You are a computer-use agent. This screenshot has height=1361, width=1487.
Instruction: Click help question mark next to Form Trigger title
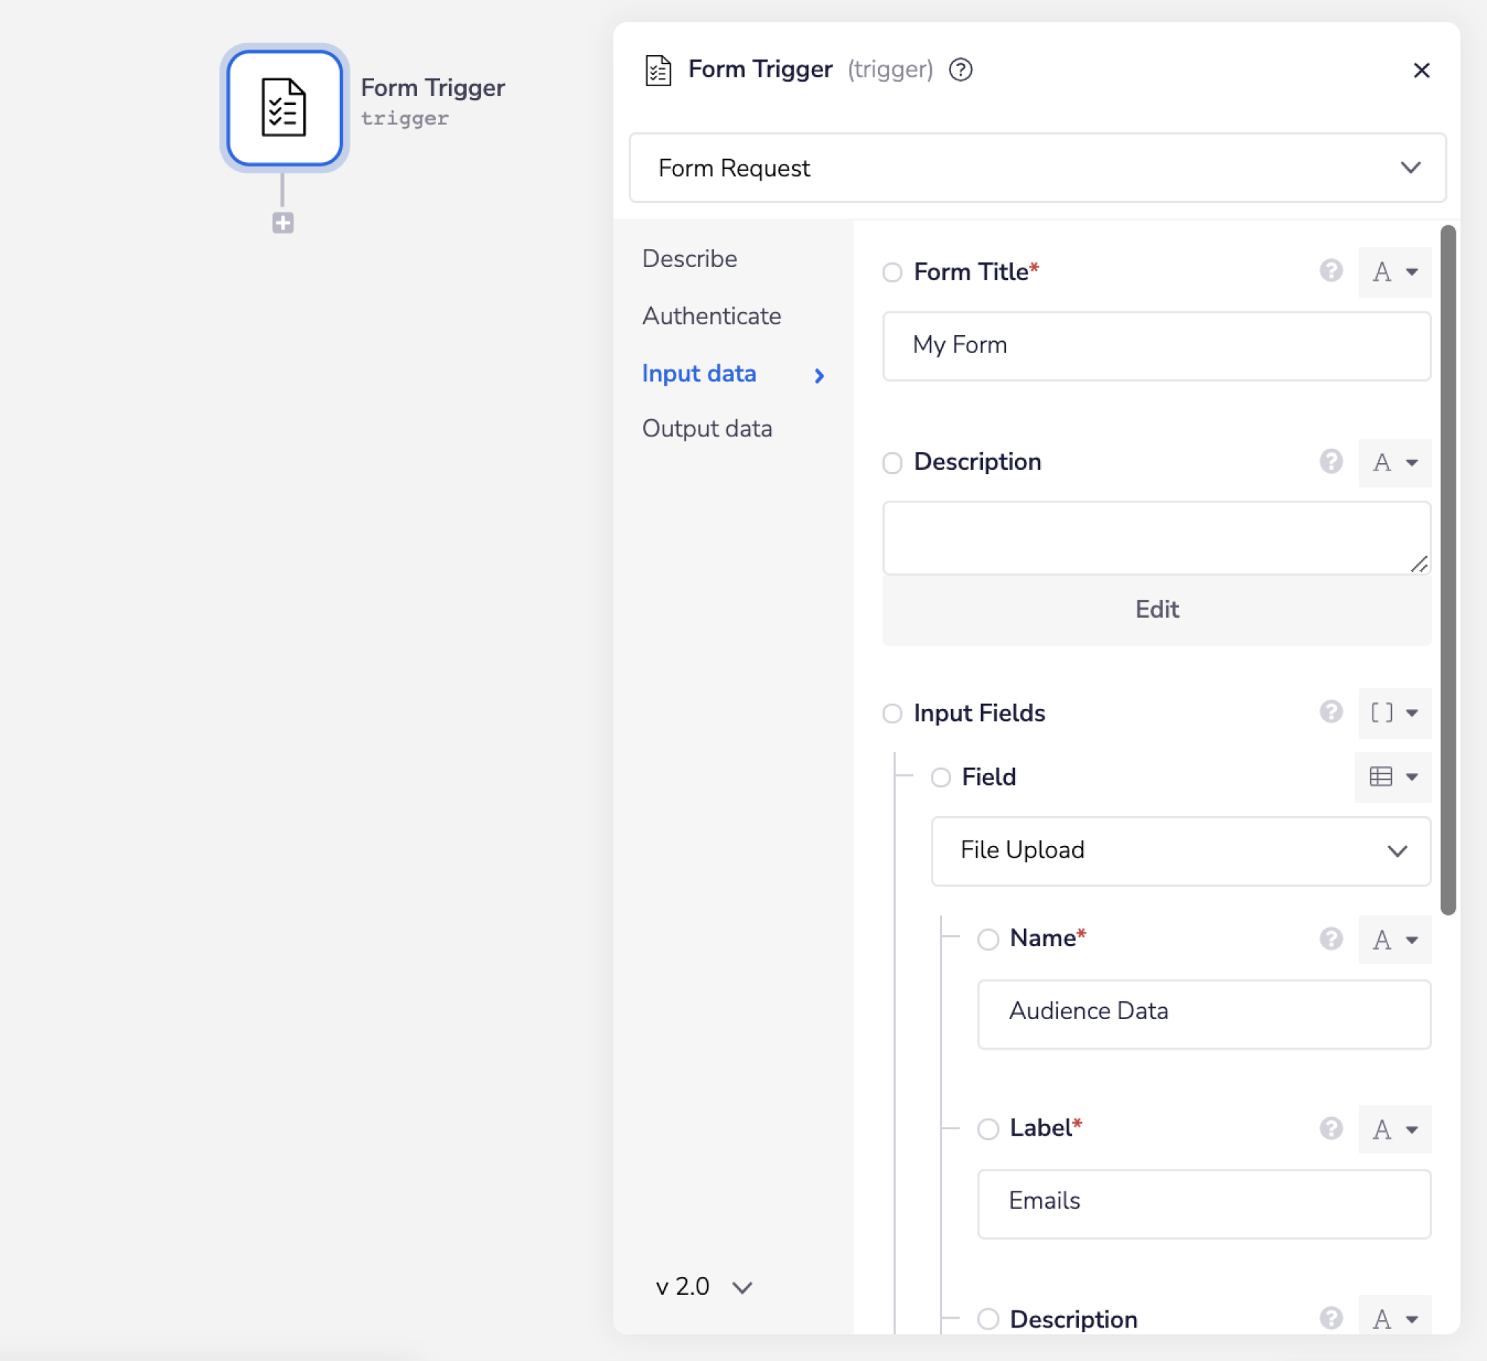tap(961, 70)
